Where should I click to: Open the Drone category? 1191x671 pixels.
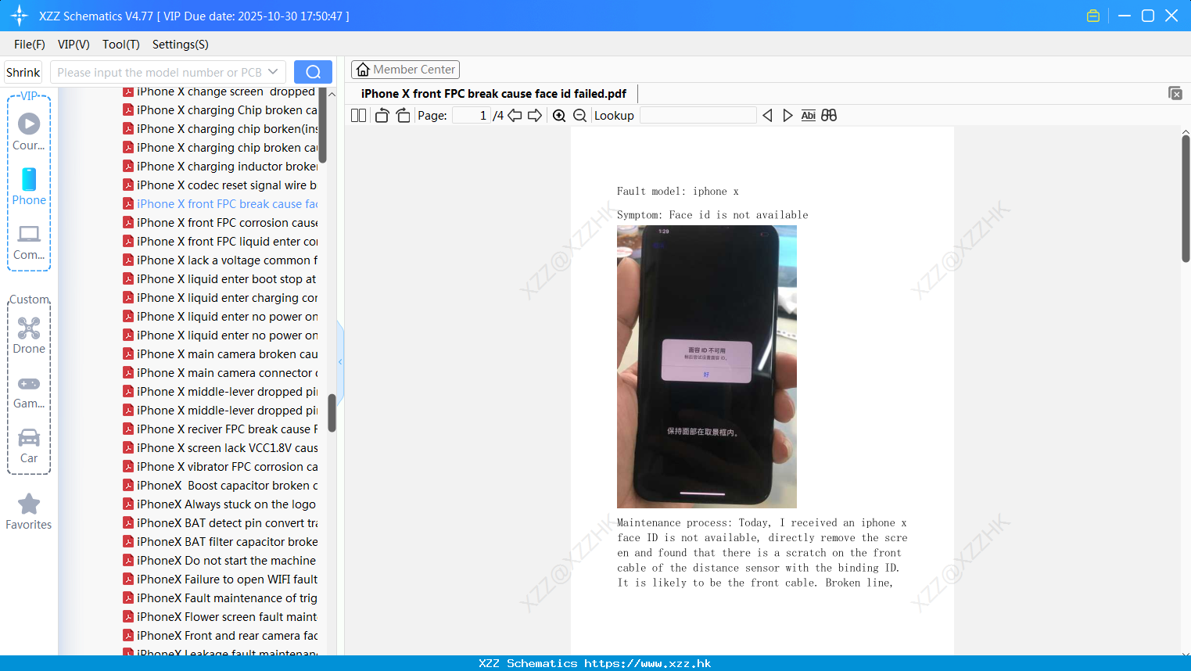29,335
